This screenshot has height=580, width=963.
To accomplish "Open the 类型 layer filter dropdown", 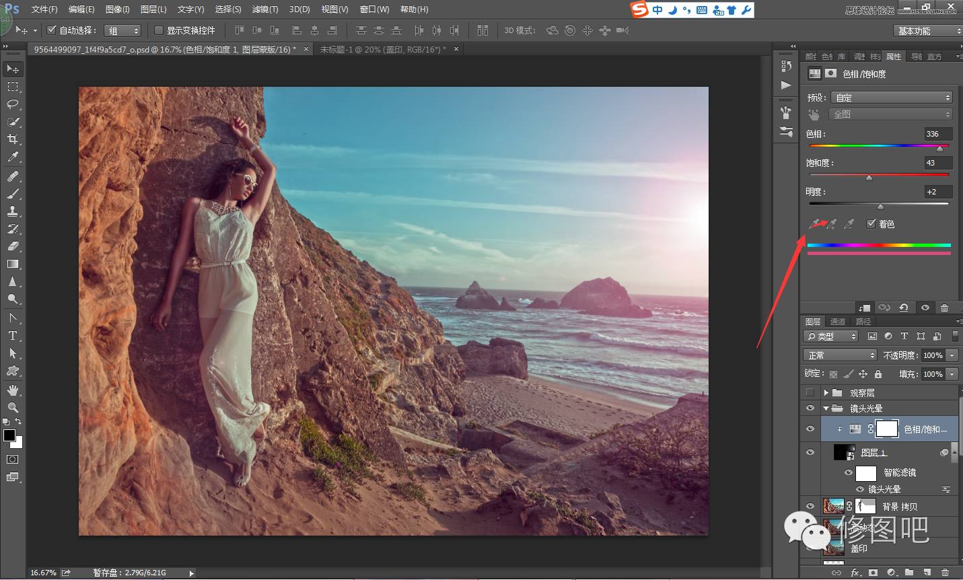I will [832, 336].
